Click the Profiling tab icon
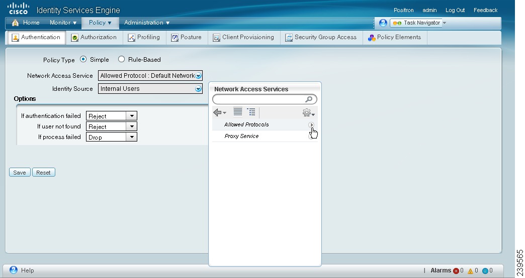 point(132,38)
